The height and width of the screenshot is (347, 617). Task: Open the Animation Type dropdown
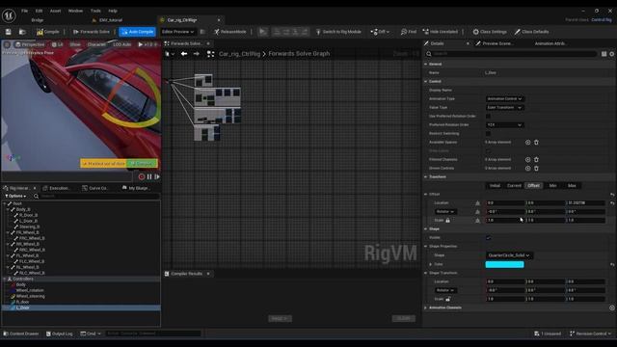click(504, 98)
